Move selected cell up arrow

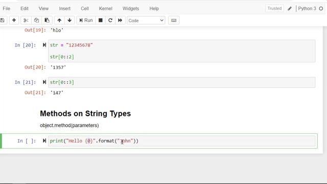coord(59,20)
